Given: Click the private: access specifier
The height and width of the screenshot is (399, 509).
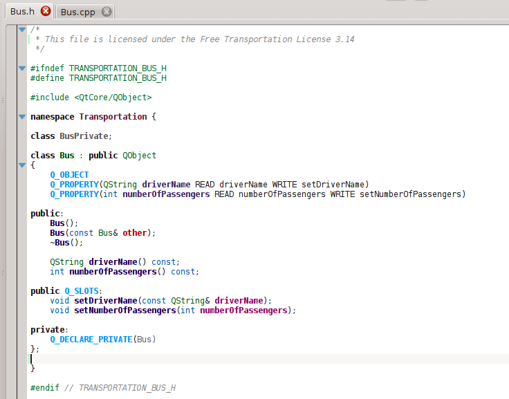Looking at the screenshot, I should pos(49,330).
